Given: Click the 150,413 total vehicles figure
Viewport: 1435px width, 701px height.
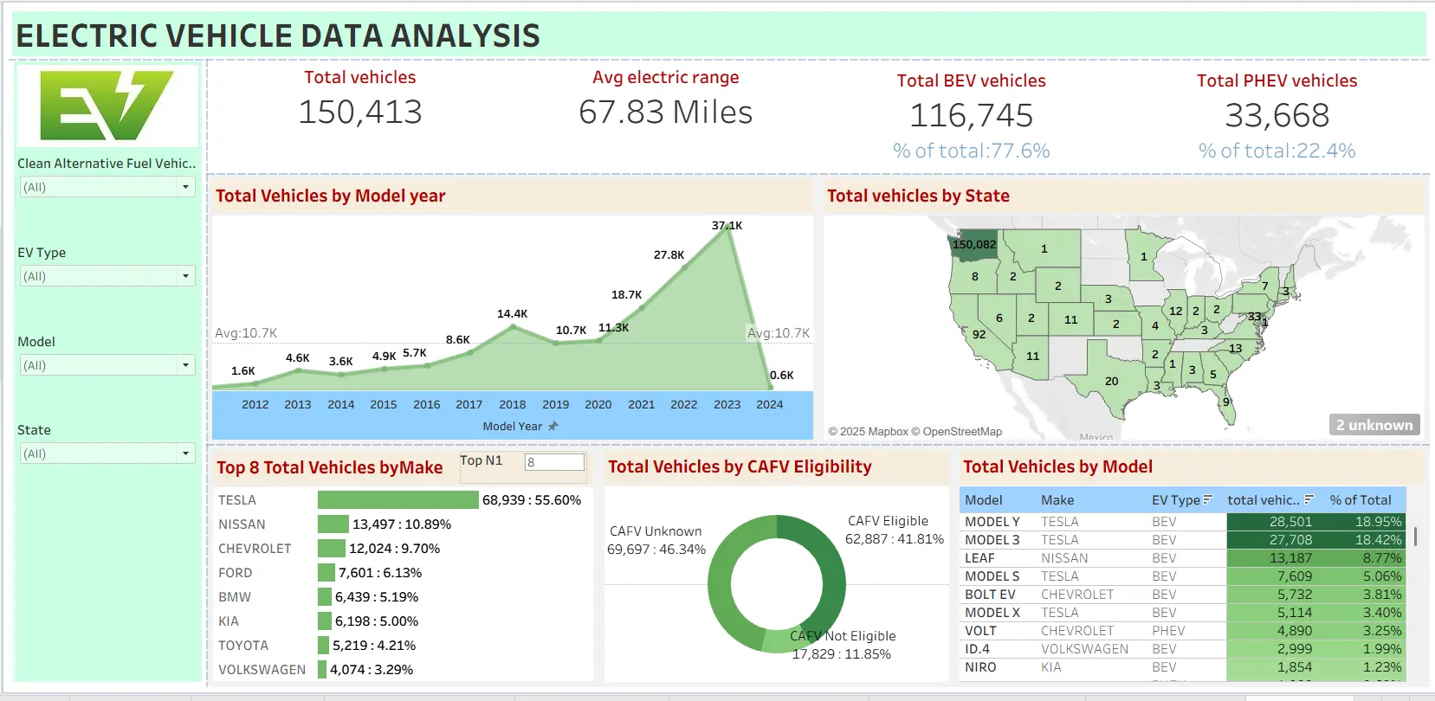Looking at the screenshot, I should [360, 112].
